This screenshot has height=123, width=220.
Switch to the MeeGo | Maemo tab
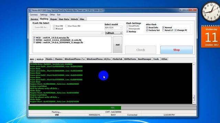[54, 59]
